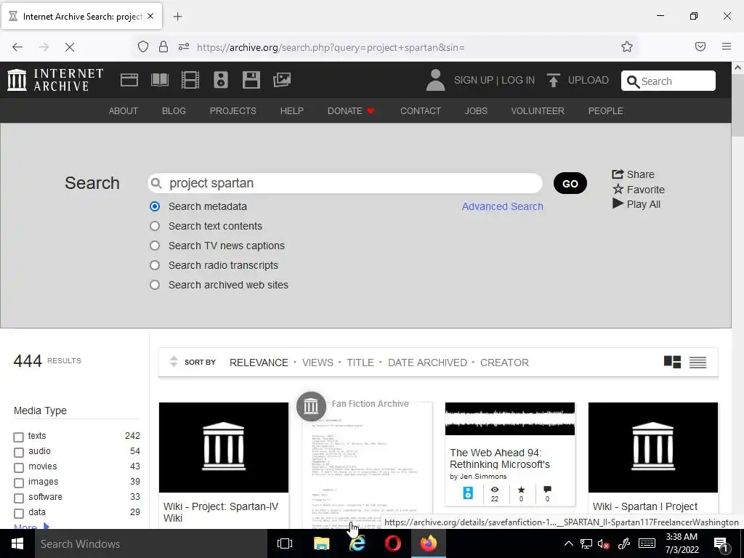
Task: Click Favorite to save this search
Action: click(639, 190)
